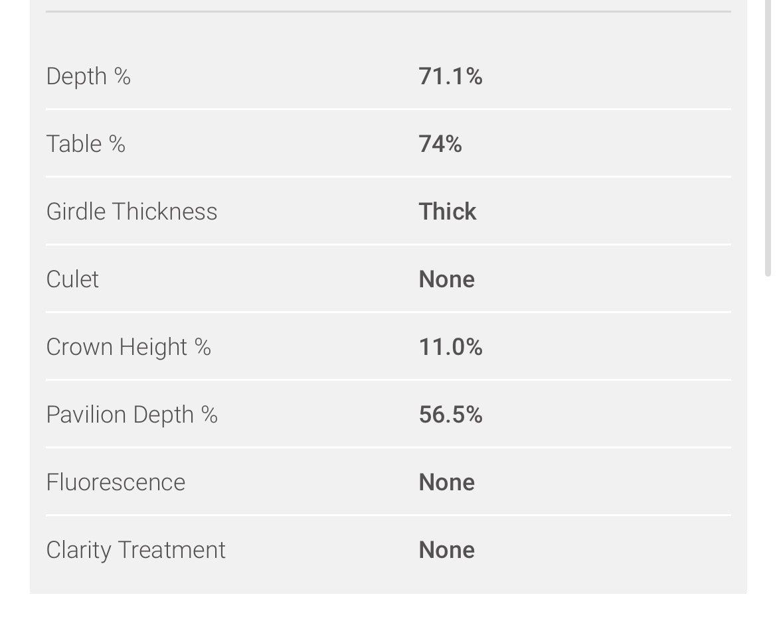Select the 11.0% crown height value
The width and height of the screenshot is (777, 617).
click(450, 347)
